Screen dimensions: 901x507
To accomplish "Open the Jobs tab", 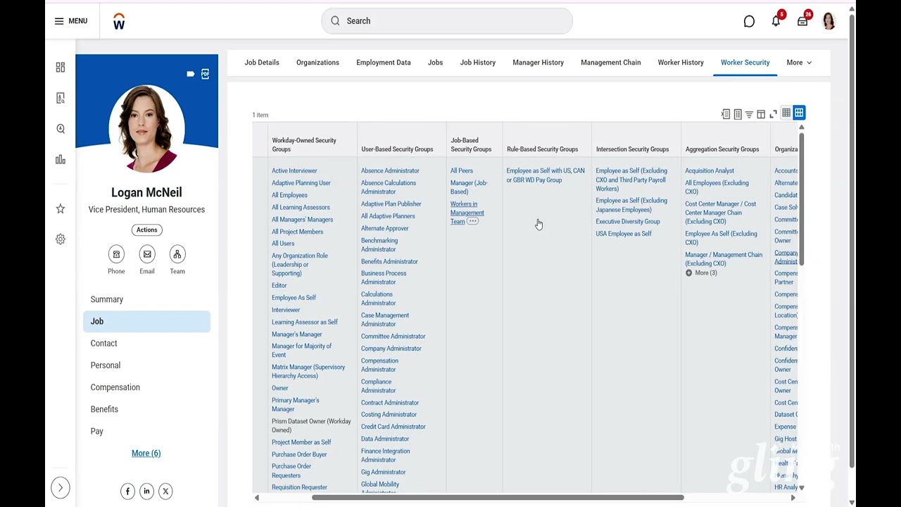I will coord(435,63).
